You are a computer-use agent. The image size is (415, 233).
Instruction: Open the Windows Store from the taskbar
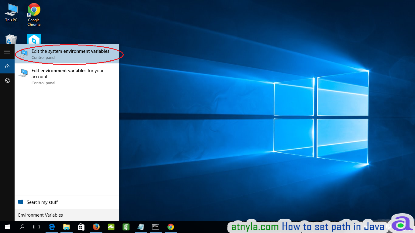[x=81, y=227]
